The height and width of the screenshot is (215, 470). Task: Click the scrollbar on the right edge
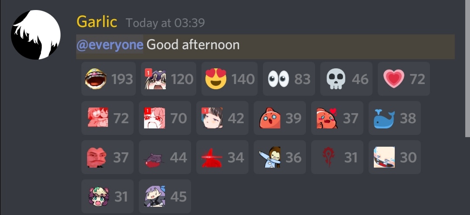click(467, 68)
